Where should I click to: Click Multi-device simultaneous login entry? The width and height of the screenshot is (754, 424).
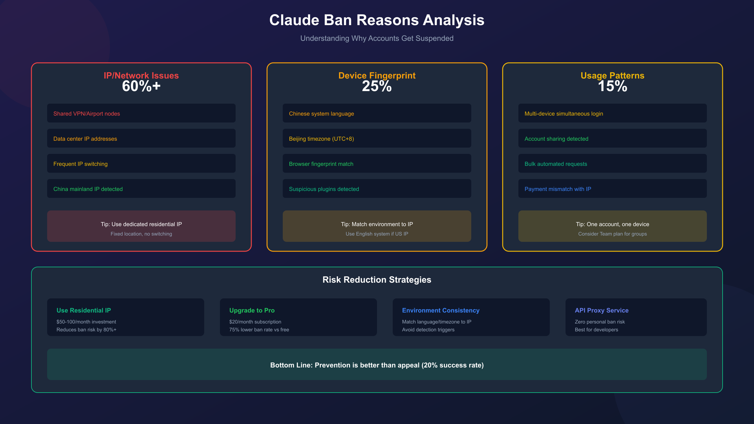click(x=612, y=113)
